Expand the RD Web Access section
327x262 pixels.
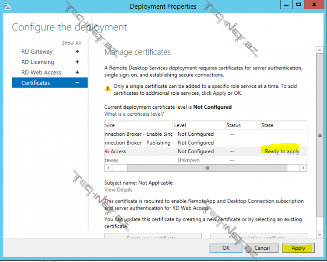(x=77, y=72)
